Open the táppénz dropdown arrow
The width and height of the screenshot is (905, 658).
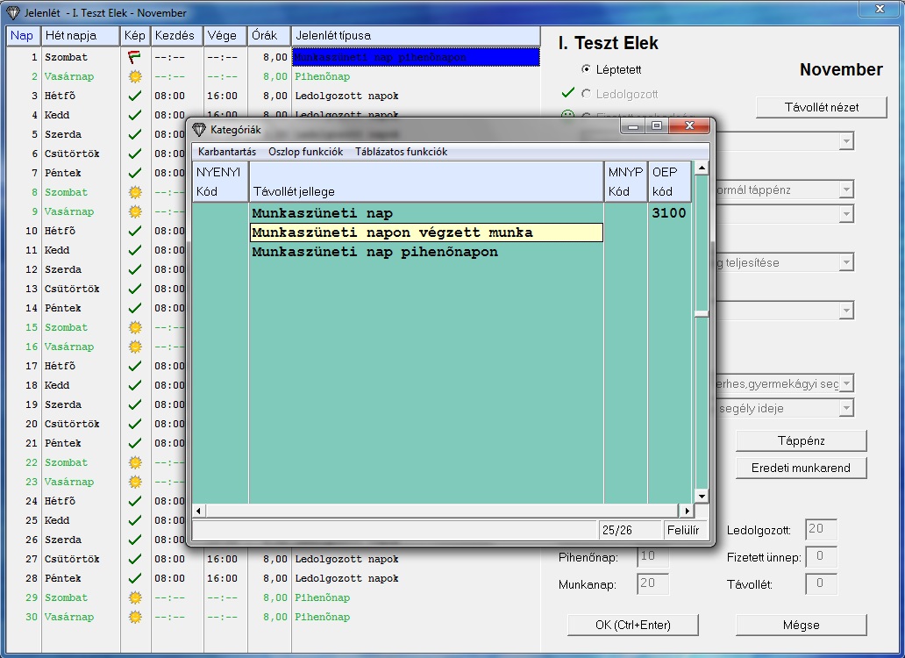click(845, 190)
